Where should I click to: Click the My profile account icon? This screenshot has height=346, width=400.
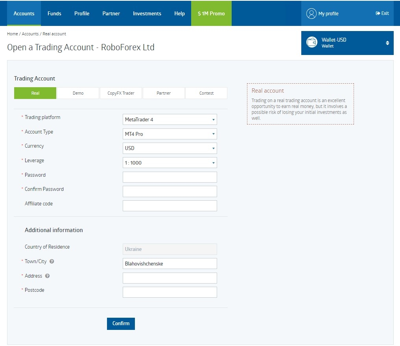tap(311, 13)
